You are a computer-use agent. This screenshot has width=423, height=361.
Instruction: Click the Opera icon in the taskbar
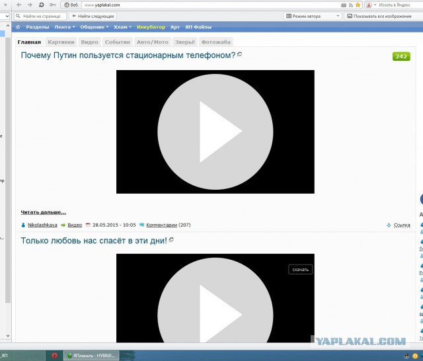click(x=54, y=356)
